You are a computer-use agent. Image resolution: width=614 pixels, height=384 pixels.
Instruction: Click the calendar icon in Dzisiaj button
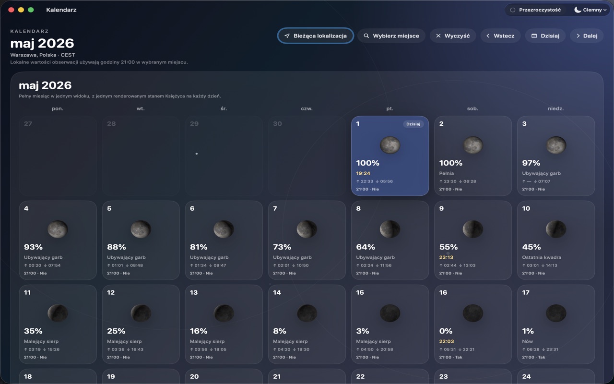click(x=534, y=36)
